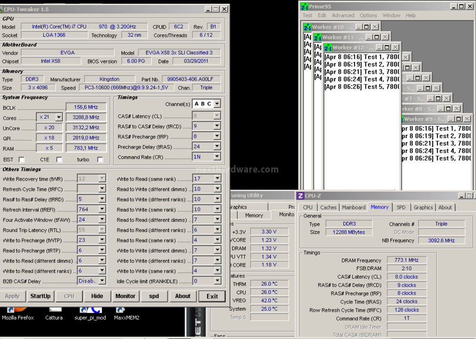Screen dimensions: 476x339
Task: Click the Monitor button in CPU-Tweaker
Action: (x=125, y=296)
